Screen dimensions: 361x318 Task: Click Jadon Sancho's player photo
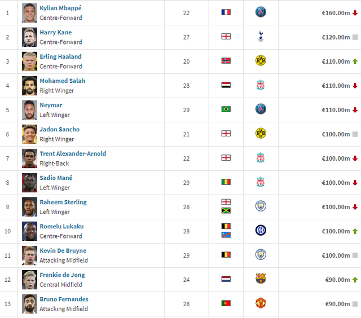(x=29, y=134)
